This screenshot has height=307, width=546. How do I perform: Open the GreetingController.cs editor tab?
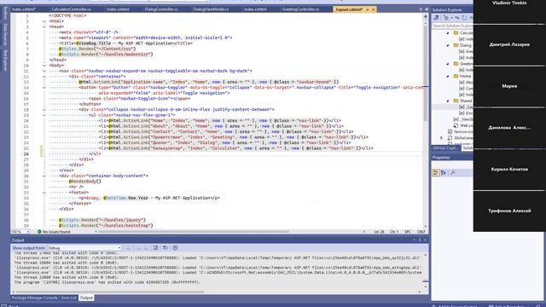pyautogui.click(x=300, y=9)
